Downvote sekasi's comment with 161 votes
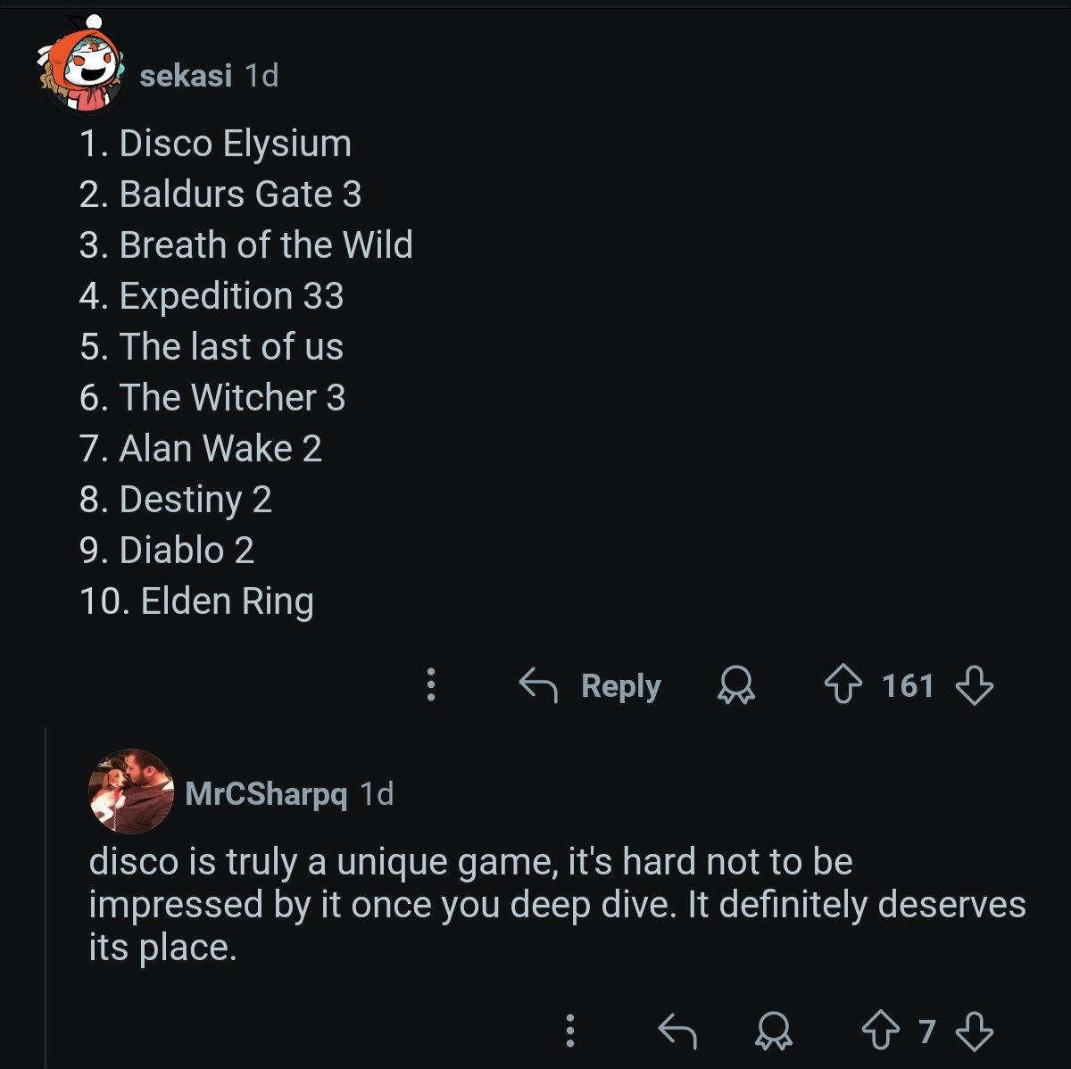The height and width of the screenshot is (1069, 1071). (974, 686)
